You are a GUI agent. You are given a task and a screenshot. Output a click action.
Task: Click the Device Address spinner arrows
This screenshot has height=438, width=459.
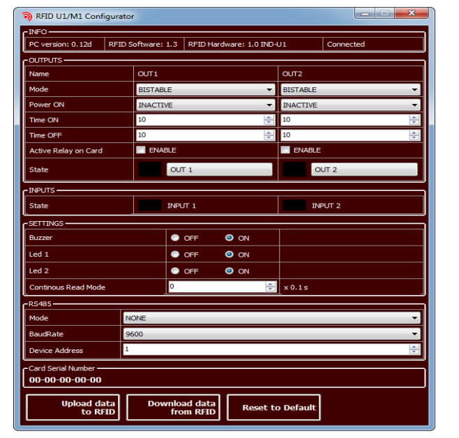pyautogui.click(x=414, y=349)
